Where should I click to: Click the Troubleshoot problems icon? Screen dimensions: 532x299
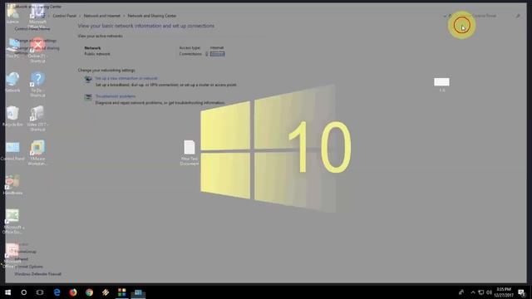tap(88, 98)
